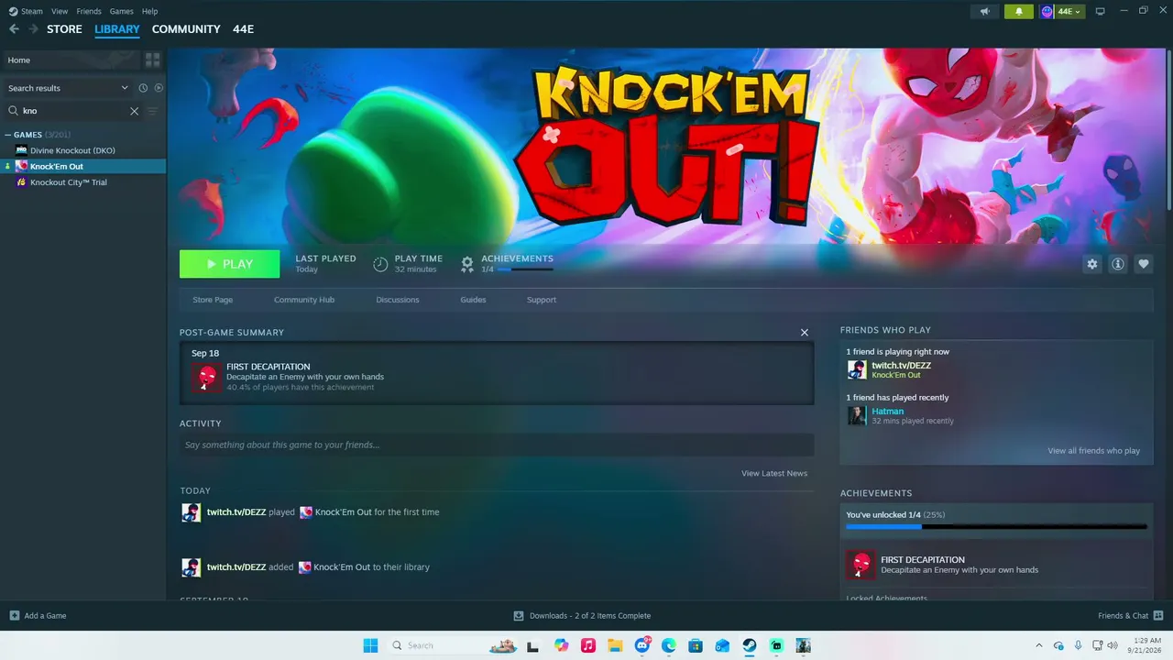Switch to the COMMUNITY tab
The height and width of the screenshot is (660, 1173).
pos(186,29)
